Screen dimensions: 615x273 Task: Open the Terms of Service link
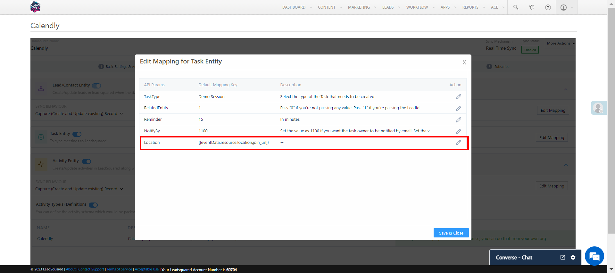pyautogui.click(x=120, y=269)
